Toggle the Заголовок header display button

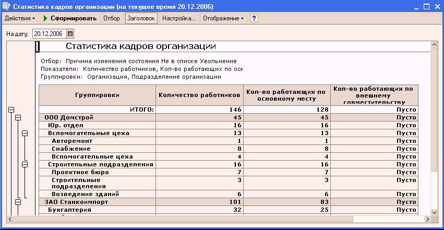point(141,18)
